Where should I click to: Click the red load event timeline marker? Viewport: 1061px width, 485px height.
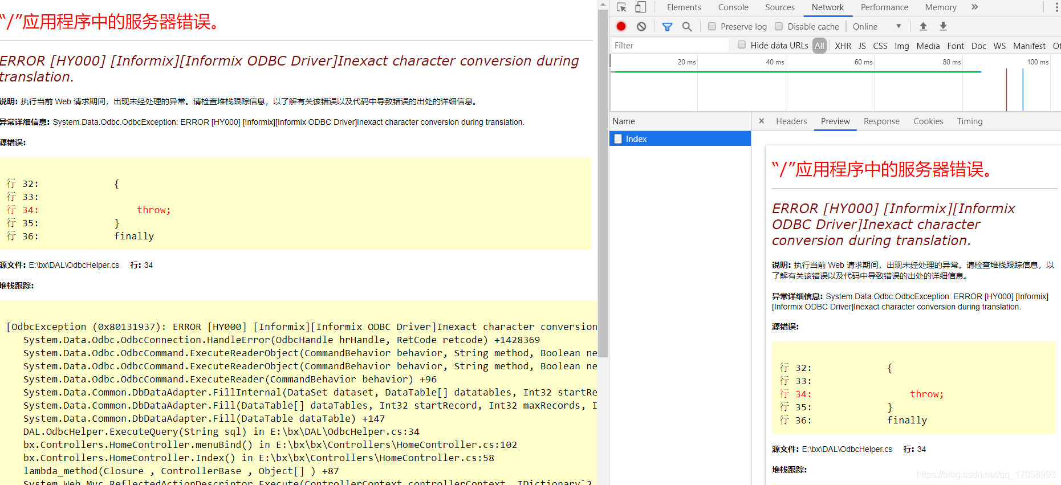tap(1007, 89)
